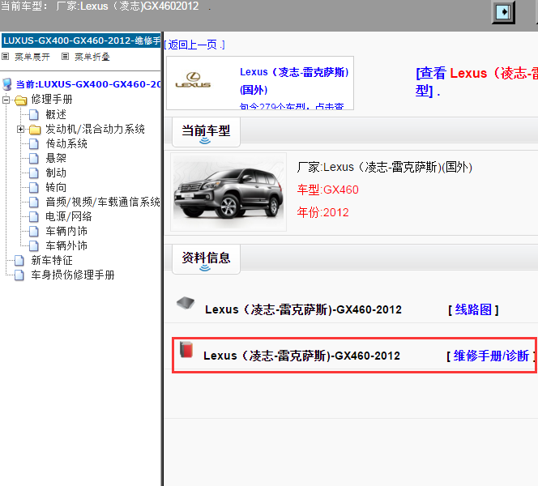
Task: Click the page icon next to 新车特征
Action: pyautogui.click(x=19, y=260)
